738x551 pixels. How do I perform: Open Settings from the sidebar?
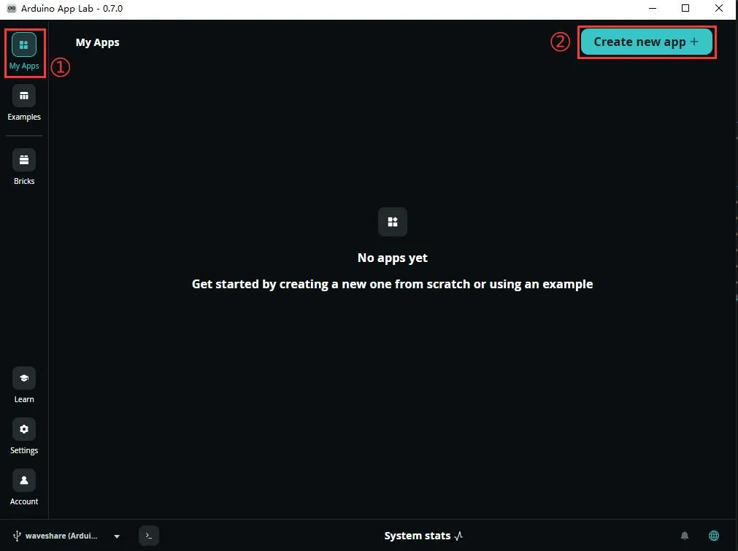(24, 436)
